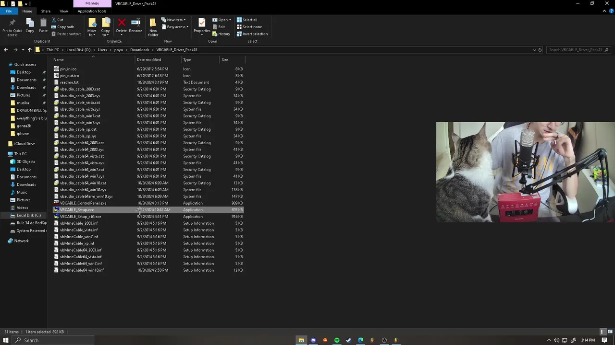This screenshot has width=615, height=345.
Task: Open musika folder in Quick access
Action: (23, 103)
